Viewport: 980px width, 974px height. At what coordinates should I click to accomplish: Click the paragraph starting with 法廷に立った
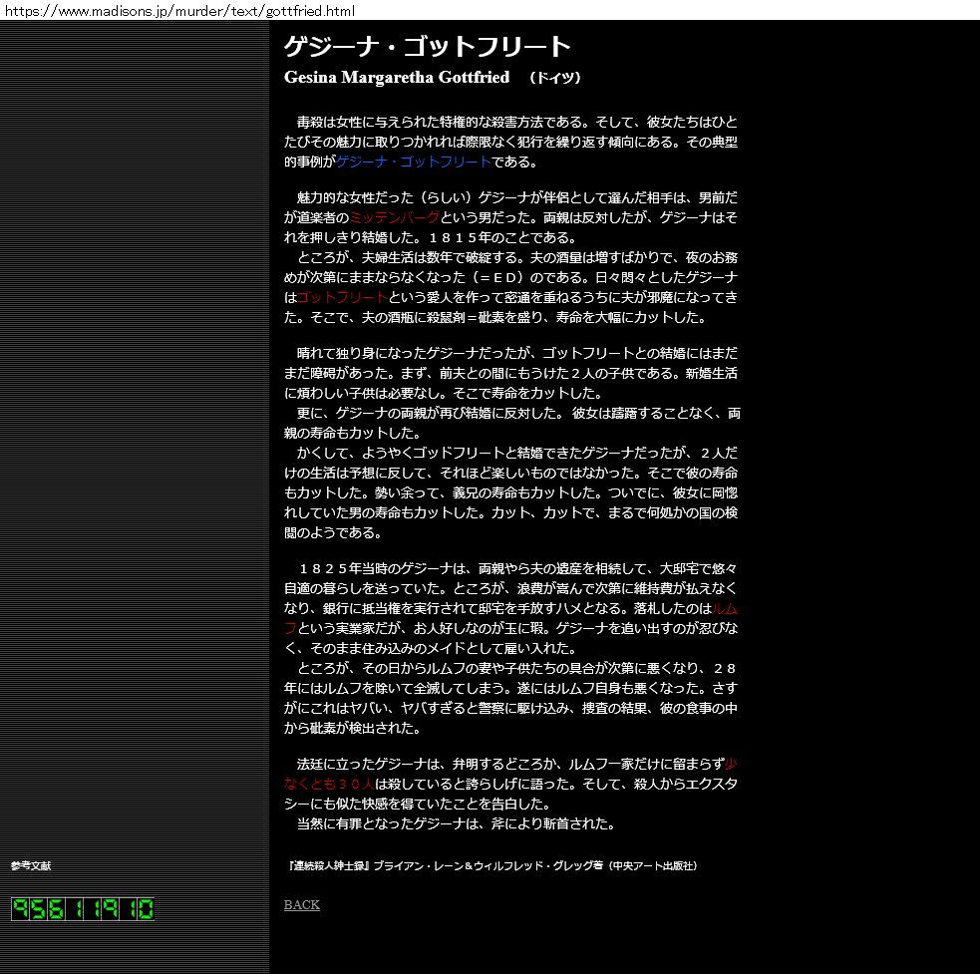510,784
